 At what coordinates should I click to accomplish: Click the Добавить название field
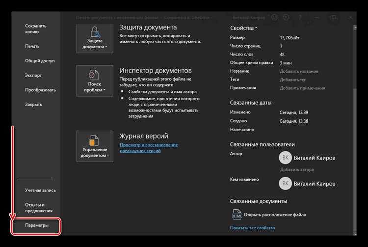299,71
